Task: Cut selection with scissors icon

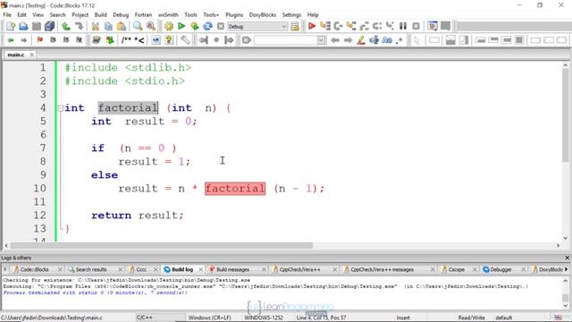Action: (x=96, y=26)
